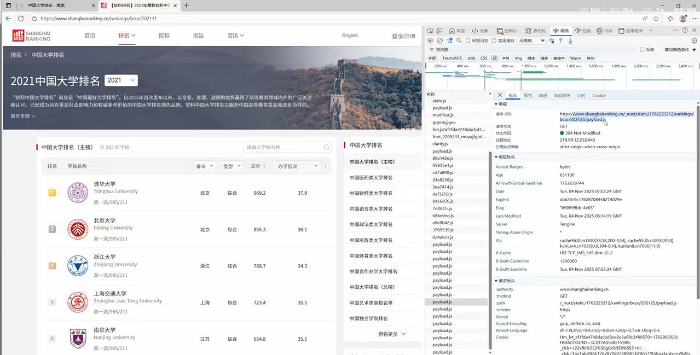Viewport: 700px width, 355px height.
Task: Click Nanjing University logo
Action: 77,339
